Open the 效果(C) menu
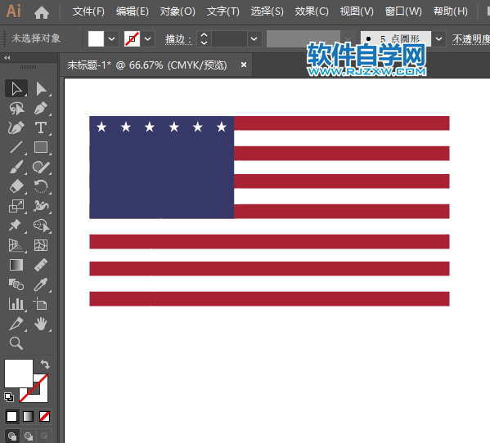This screenshot has width=490, height=443. coord(312,11)
